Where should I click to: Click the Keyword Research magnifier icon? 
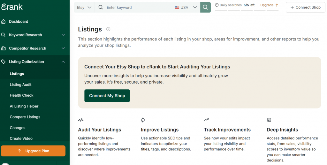3,35
